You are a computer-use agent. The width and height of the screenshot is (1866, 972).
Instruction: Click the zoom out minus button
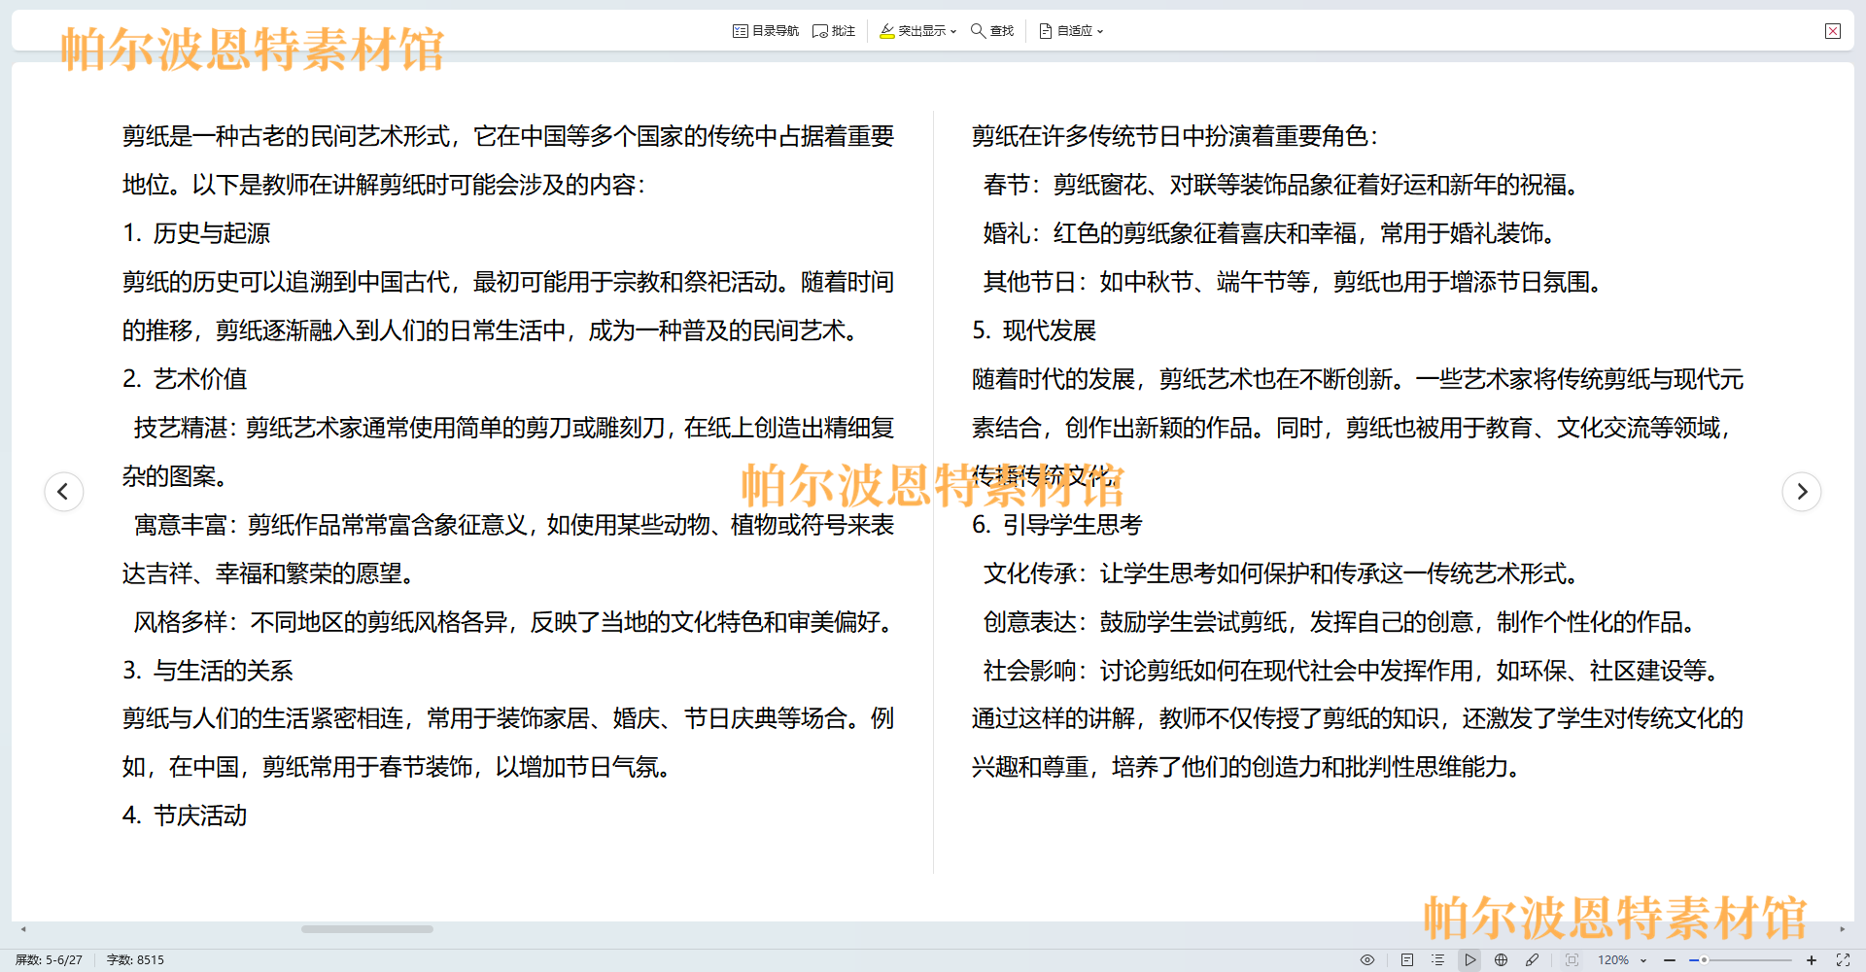pyautogui.click(x=1670, y=959)
